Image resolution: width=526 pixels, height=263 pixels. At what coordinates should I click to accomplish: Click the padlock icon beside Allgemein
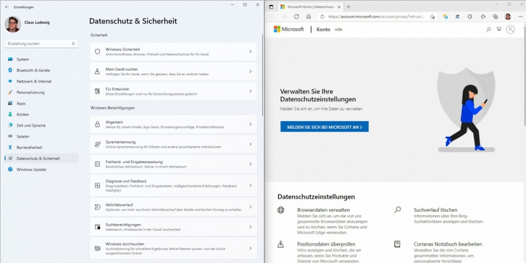tap(97, 124)
